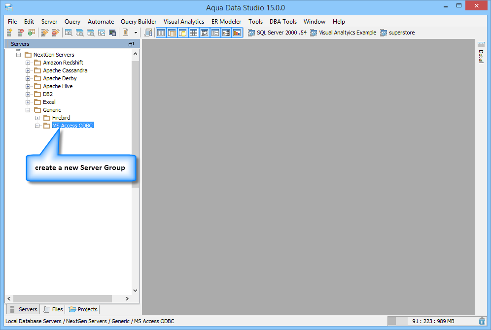Click the Firebird folder icon
The height and width of the screenshot is (330, 491).
47,118
